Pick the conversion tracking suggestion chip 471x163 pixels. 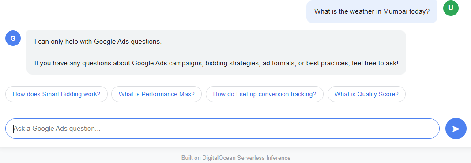(x=265, y=94)
